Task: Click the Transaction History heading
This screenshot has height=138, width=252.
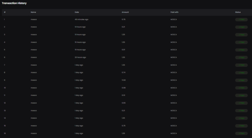Action: 14,3
